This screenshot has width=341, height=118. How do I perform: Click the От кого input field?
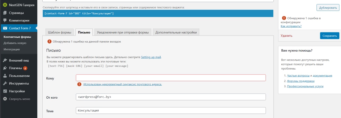coord(171,97)
